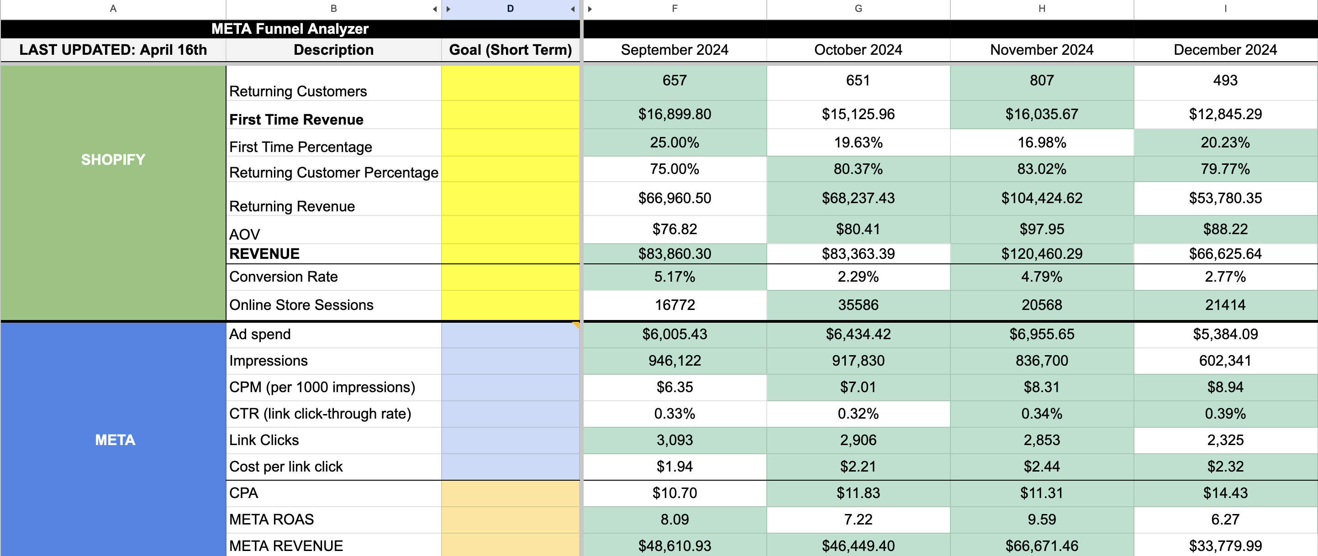This screenshot has width=1318, height=556.
Task: Select column A header
Action: (x=113, y=9)
